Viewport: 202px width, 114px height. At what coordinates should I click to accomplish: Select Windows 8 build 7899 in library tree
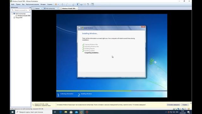tap(24, 16)
